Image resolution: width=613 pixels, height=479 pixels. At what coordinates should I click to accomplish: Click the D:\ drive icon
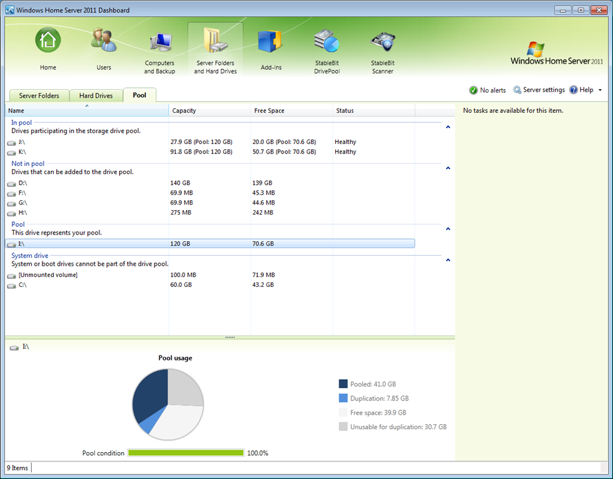click(x=12, y=183)
